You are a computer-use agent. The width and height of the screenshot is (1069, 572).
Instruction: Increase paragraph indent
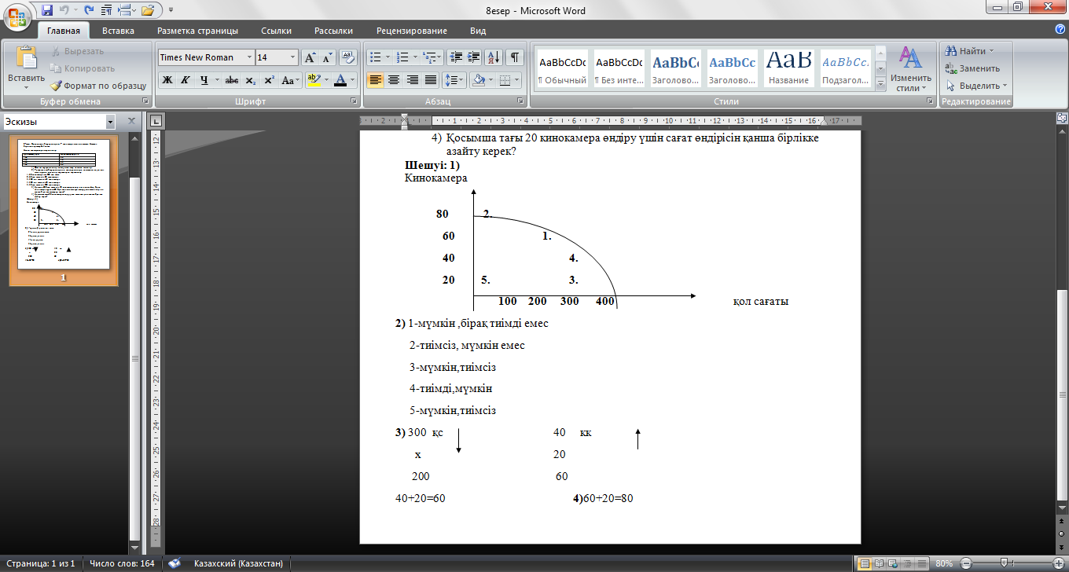473,57
